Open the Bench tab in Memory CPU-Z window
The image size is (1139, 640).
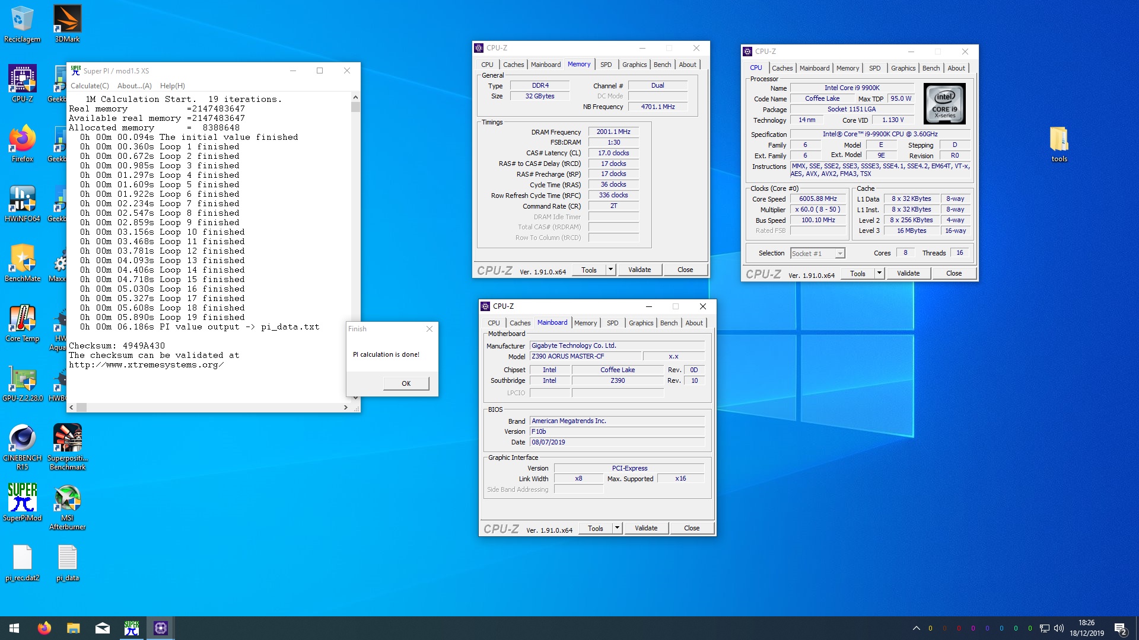(x=662, y=65)
